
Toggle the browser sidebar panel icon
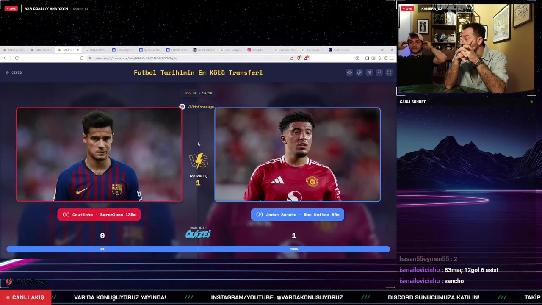tap(367, 58)
